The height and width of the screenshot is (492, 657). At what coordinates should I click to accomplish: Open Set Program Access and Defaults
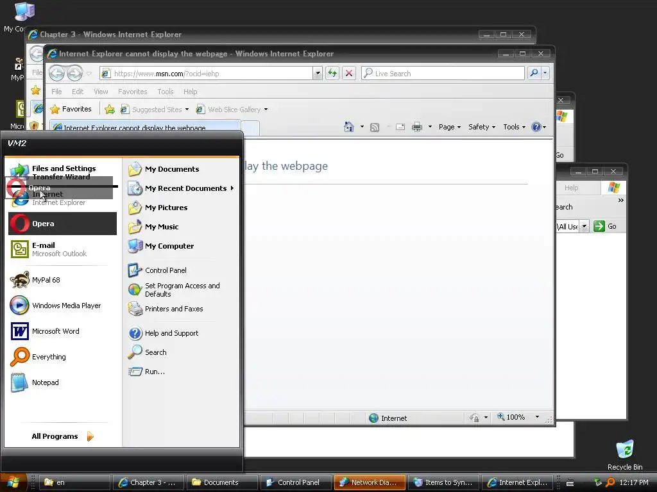point(182,290)
